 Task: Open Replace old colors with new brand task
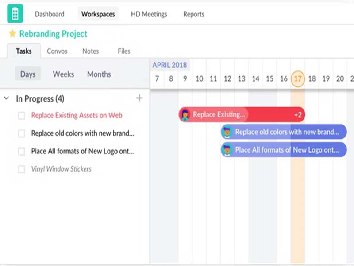pyautogui.click(x=83, y=133)
